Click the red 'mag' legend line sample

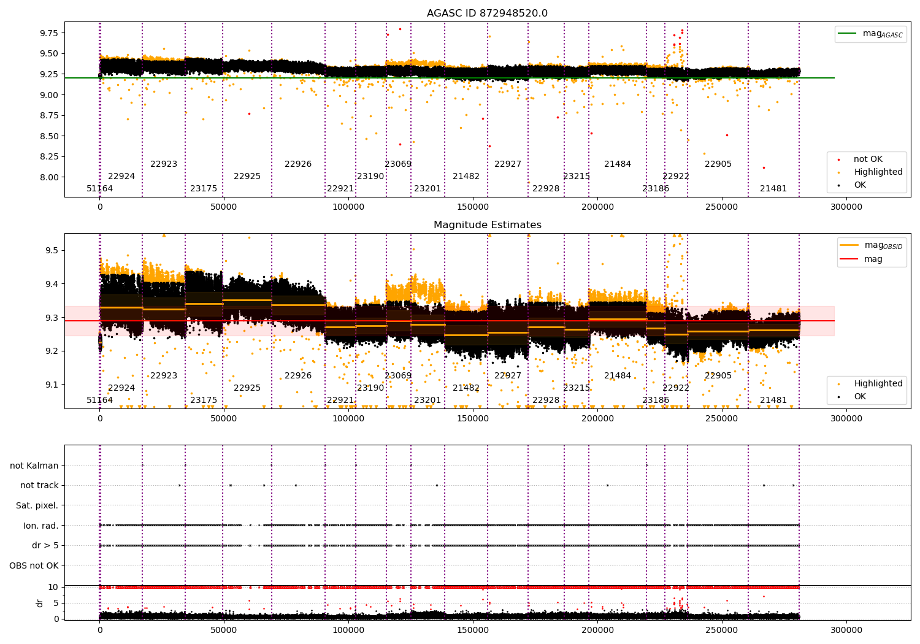pos(850,259)
